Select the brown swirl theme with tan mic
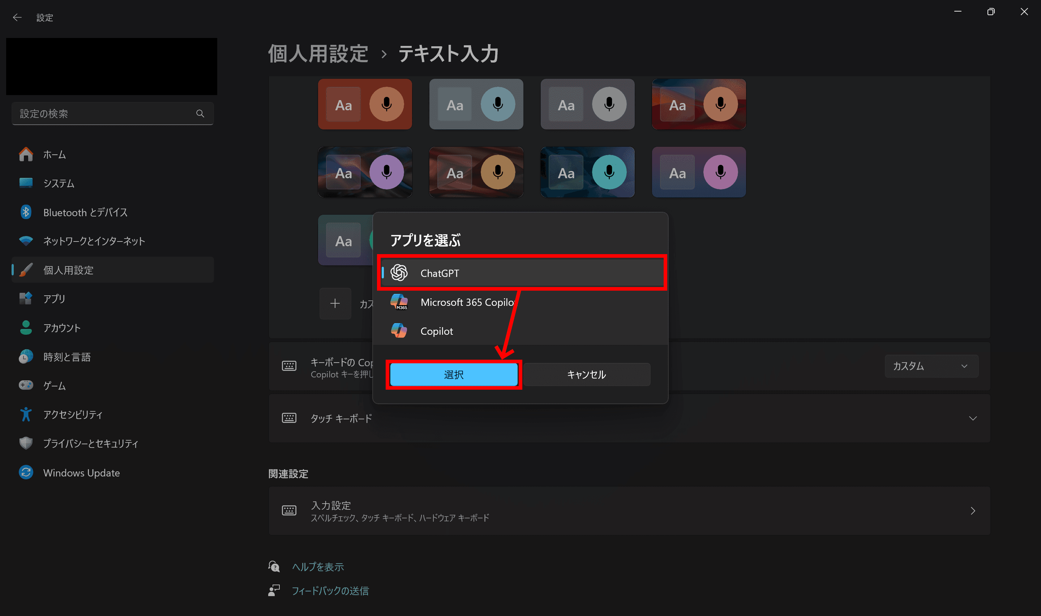 (476, 172)
